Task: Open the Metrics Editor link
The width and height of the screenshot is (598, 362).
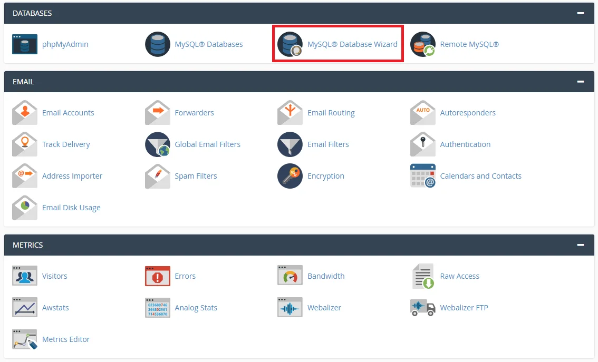Action: click(x=66, y=339)
